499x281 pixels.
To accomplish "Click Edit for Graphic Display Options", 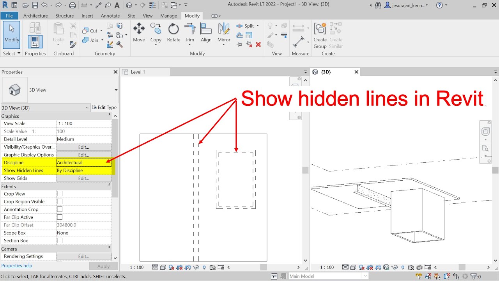I will click(x=84, y=155).
